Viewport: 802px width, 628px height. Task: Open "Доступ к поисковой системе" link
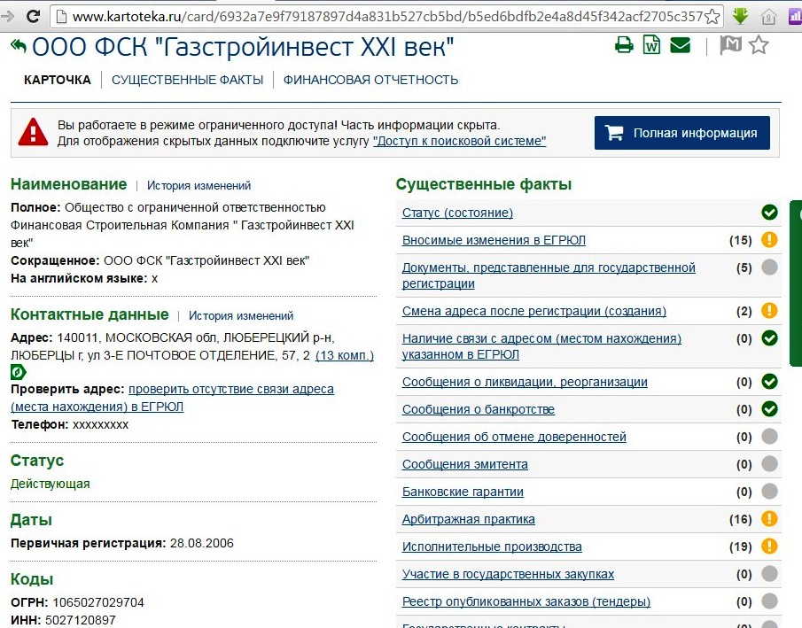tap(459, 141)
